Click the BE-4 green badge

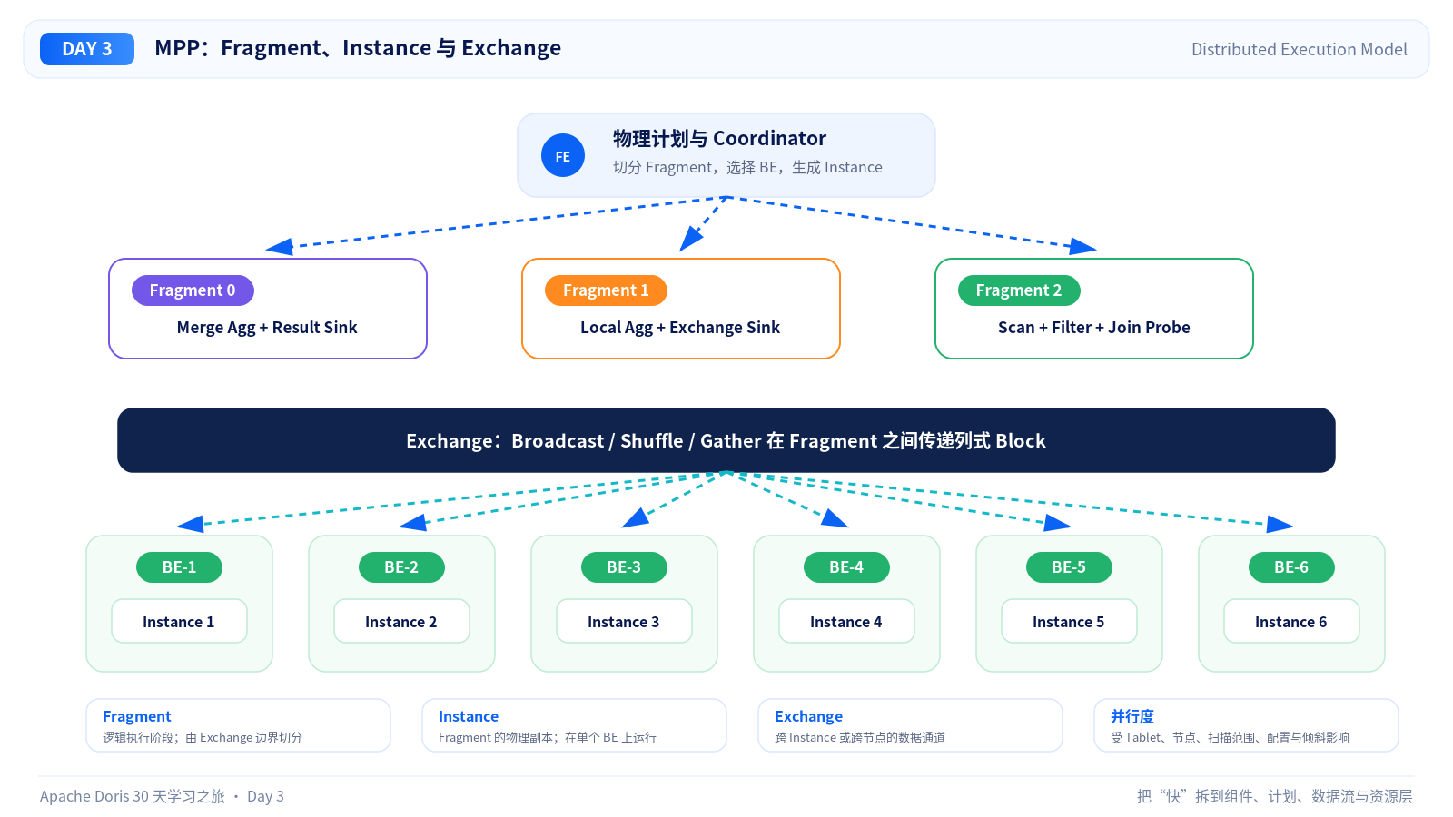(846, 567)
